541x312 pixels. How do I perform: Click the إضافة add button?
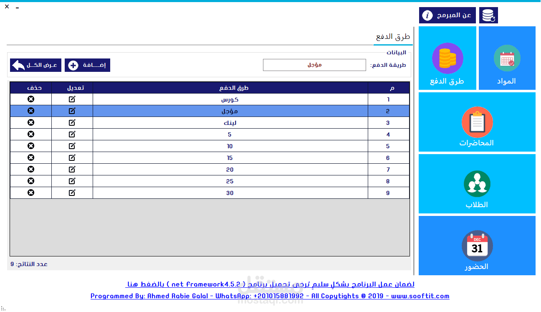click(87, 65)
